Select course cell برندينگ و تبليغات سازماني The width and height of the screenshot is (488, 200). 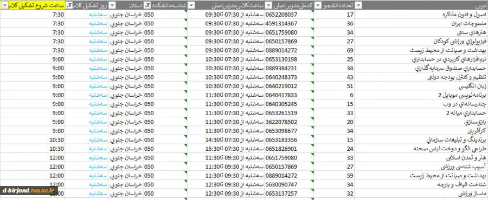tap(421, 140)
